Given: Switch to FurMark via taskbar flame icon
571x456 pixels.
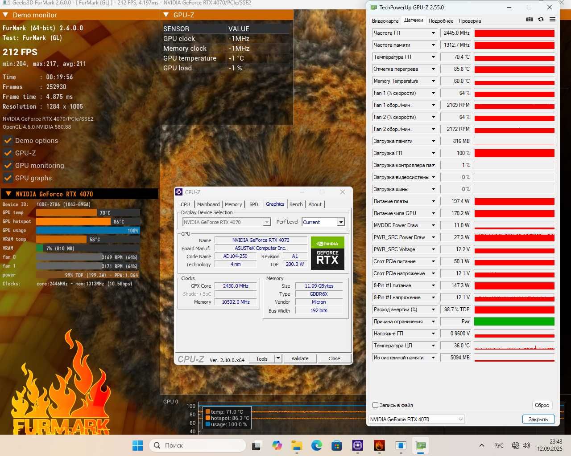Looking at the screenshot, I should click(379, 445).
